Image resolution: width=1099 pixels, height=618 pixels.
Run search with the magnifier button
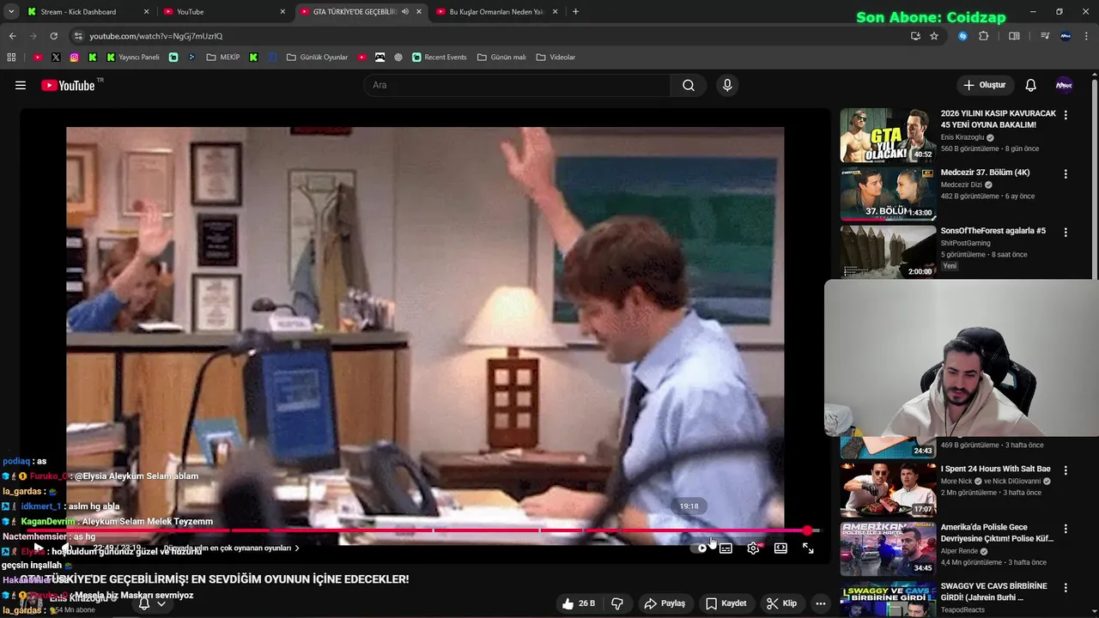coord(689,85)
